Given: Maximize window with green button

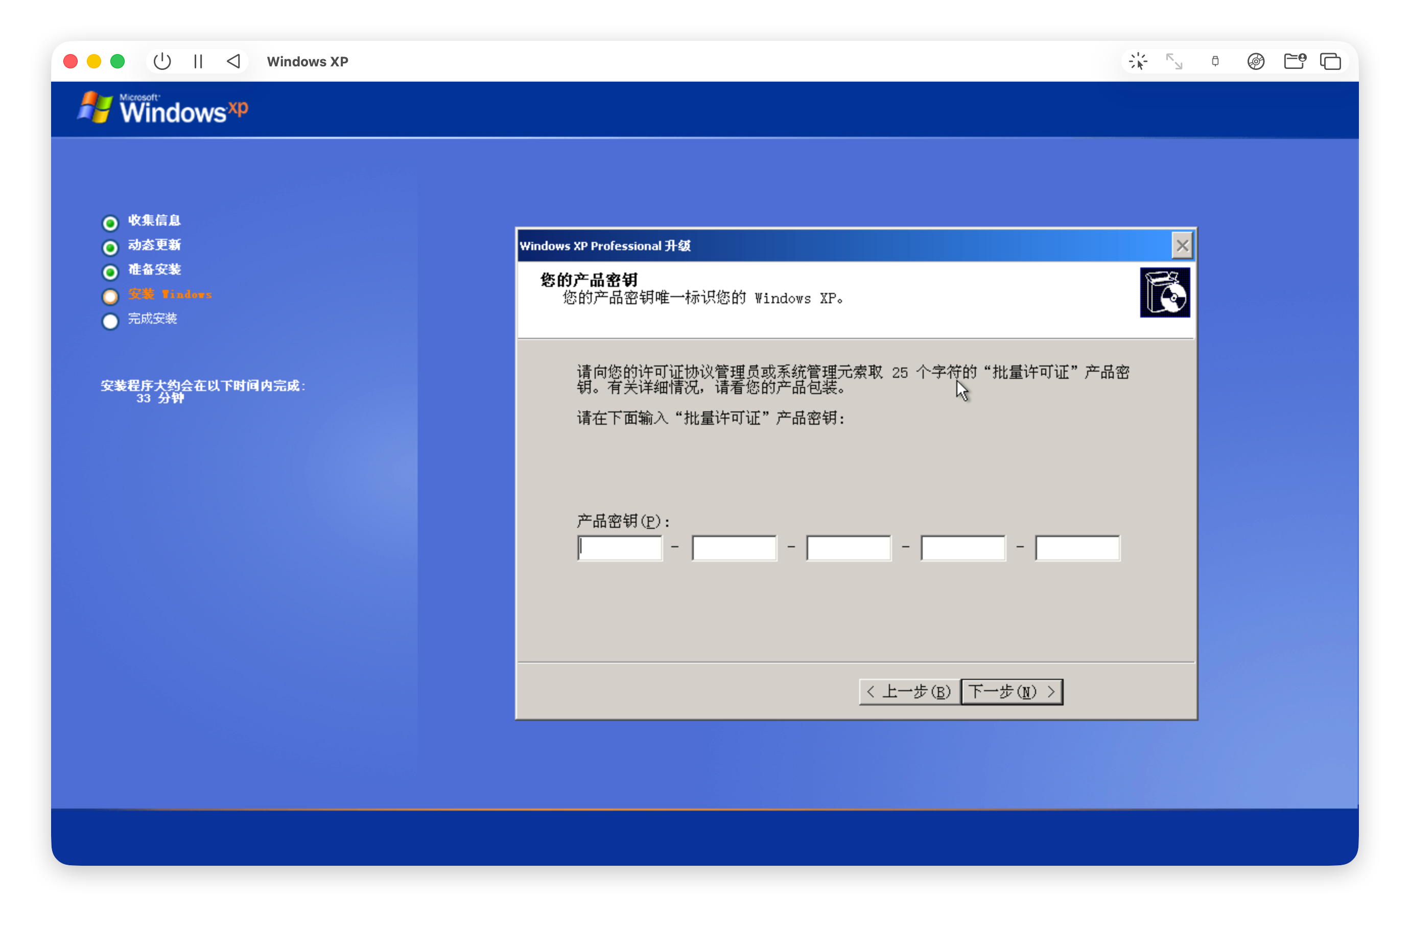Looking at the screenshot, I should click(x=118, y=62).
